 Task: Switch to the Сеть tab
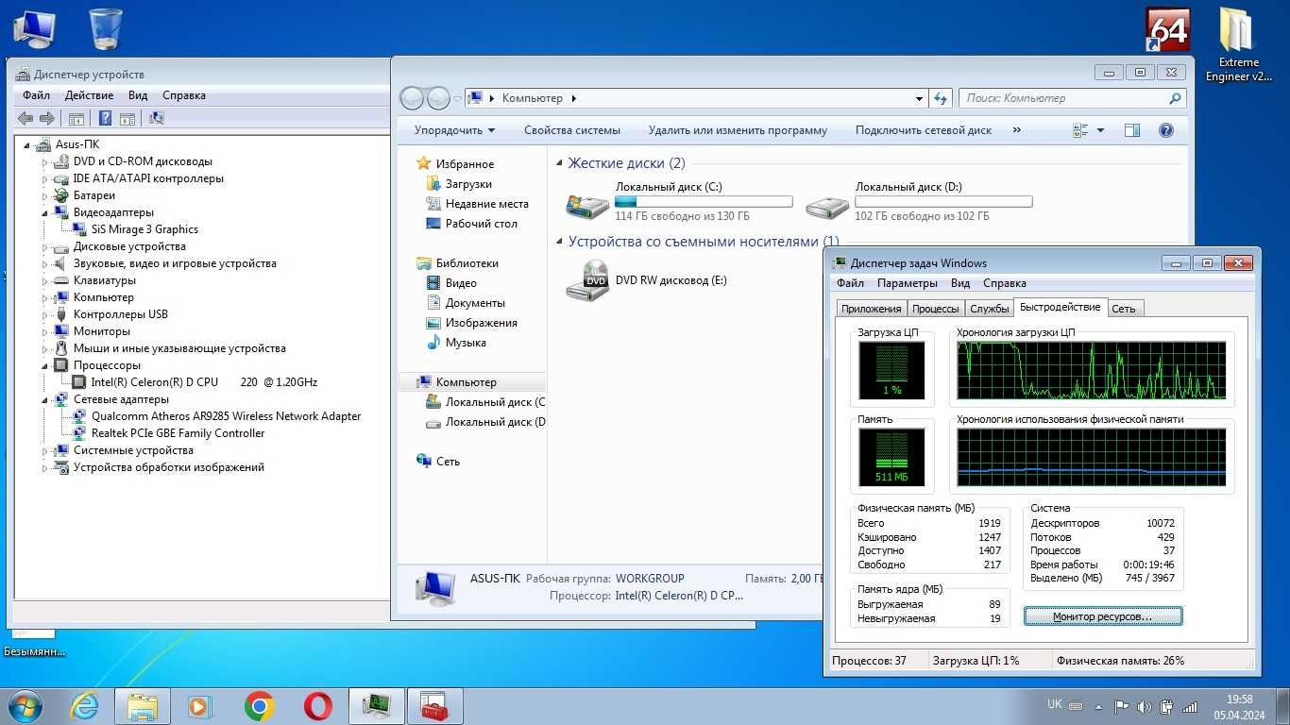pyautogui.click(x=1124, y=309)
